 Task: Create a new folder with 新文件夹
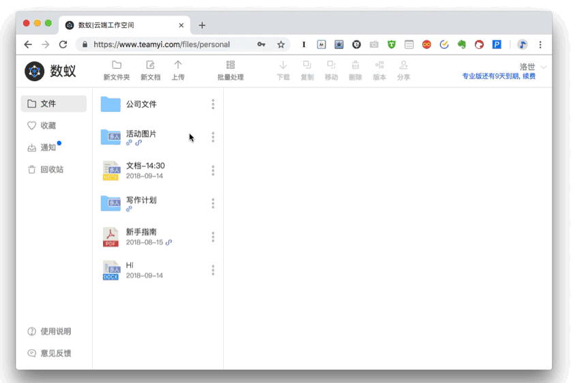pos(117,70)
